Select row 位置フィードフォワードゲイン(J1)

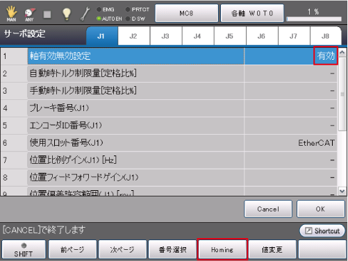coord(169,178)
